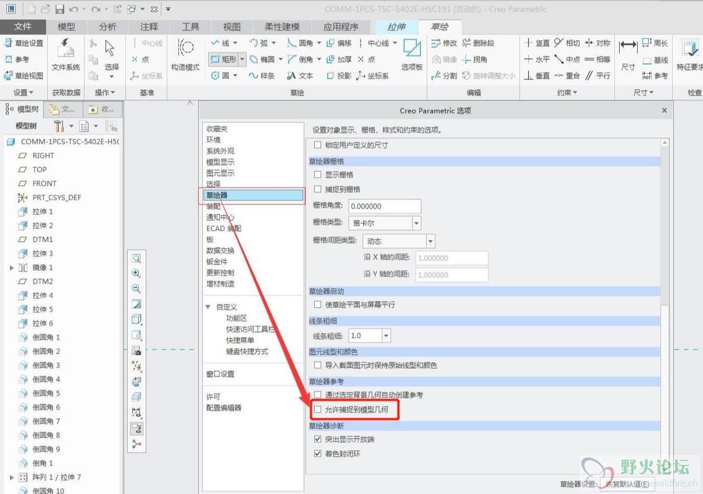Open the Rectangle (矩形) dropdown arrow
This screenshot has width=703, height=494.
(x=242, y=59)
